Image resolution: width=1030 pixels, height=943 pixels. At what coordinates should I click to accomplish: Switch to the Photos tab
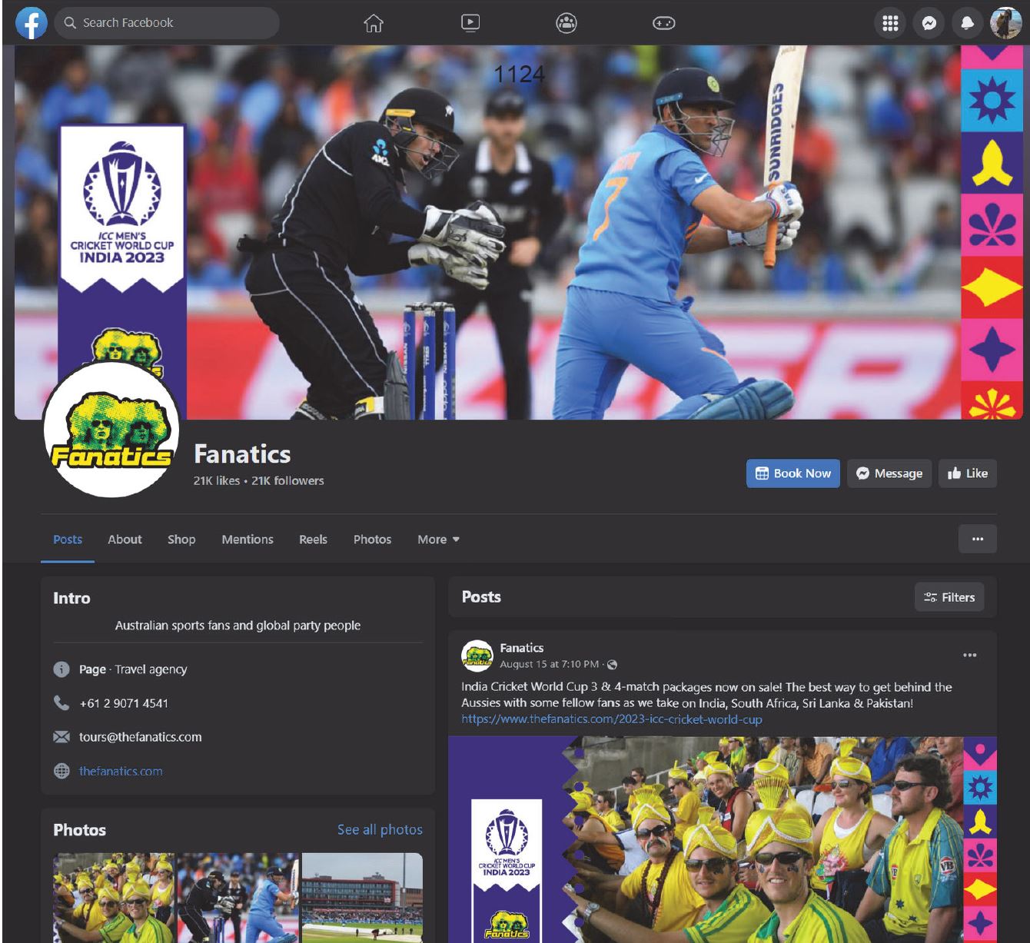(x=372, y=540)
